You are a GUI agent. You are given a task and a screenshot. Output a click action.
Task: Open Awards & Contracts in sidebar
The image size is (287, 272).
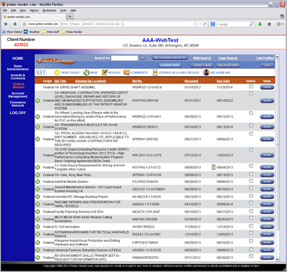point(18,77)
